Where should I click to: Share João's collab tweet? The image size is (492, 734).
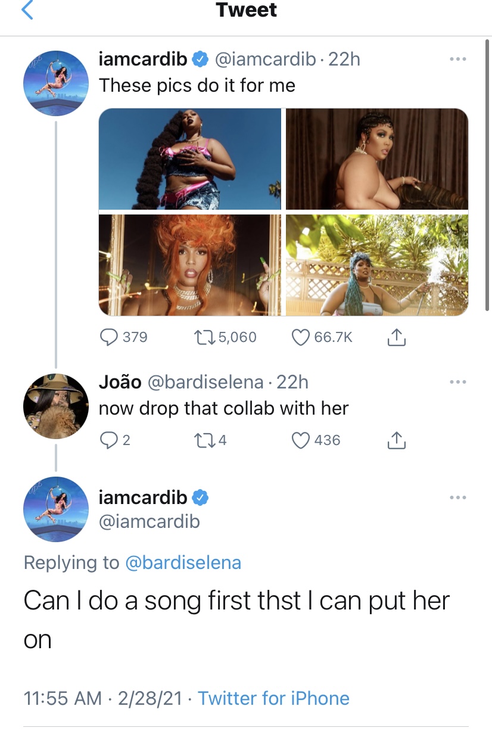[396, 441]
